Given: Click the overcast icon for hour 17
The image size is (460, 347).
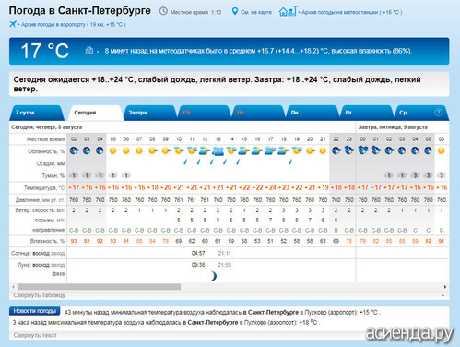Looking at the screenshot, I should [x=270, y=150].
